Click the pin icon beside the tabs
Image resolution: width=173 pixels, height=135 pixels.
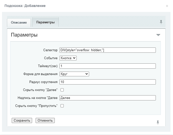pos(161,22)
